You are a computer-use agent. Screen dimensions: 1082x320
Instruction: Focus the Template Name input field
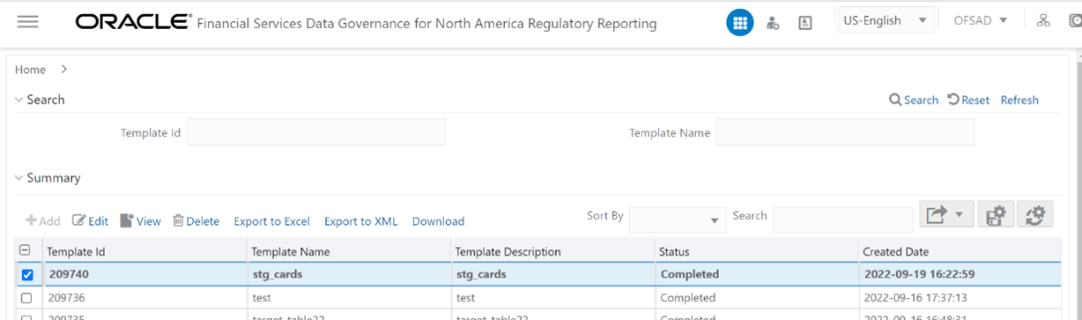click(845, 132)
